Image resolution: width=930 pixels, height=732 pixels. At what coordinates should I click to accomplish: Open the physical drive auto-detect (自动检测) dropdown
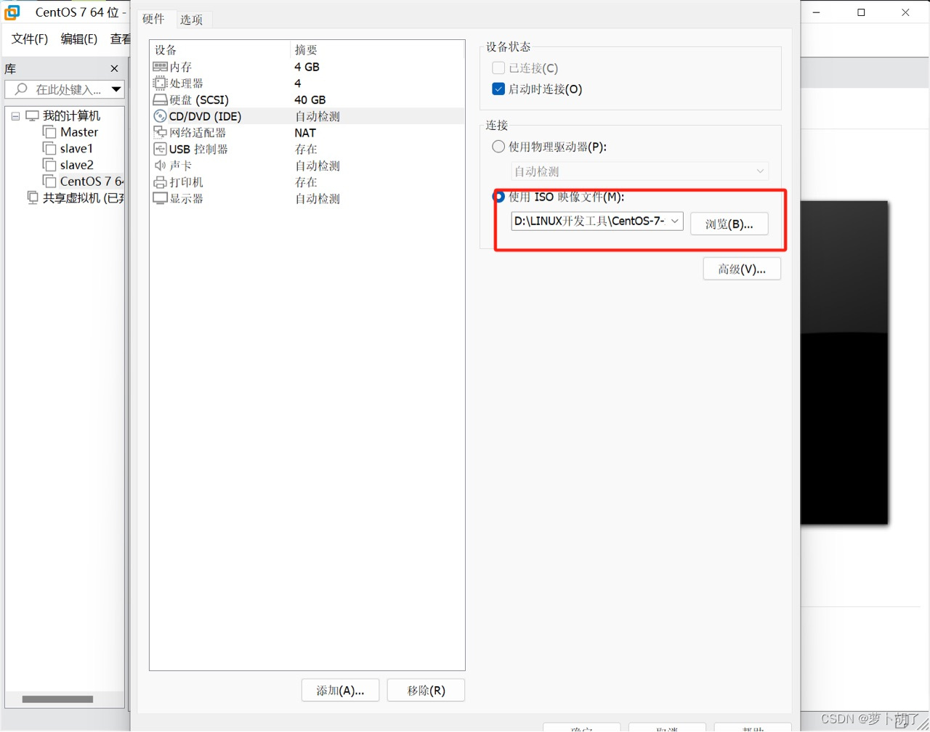pos(639,171)
